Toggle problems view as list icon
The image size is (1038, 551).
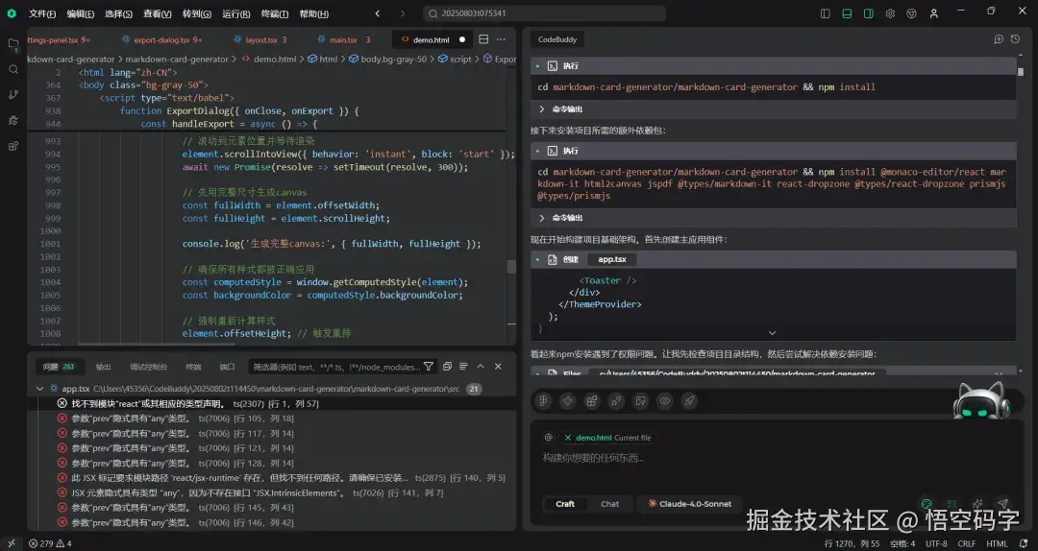[x=463, y=367]
